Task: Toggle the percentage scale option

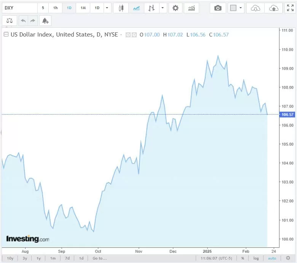Action: click(243, 258)
